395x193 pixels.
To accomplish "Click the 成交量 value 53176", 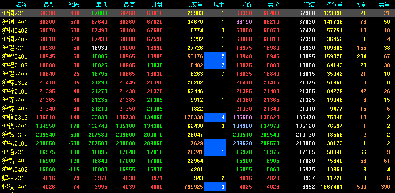I will (x=195, y=57).
